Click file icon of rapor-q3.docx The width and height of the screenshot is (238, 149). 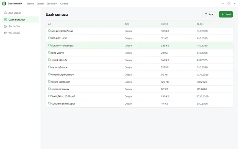click(x=49, y=67)
